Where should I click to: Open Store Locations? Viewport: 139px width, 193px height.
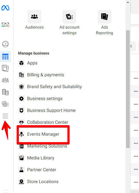coord(43,182)
